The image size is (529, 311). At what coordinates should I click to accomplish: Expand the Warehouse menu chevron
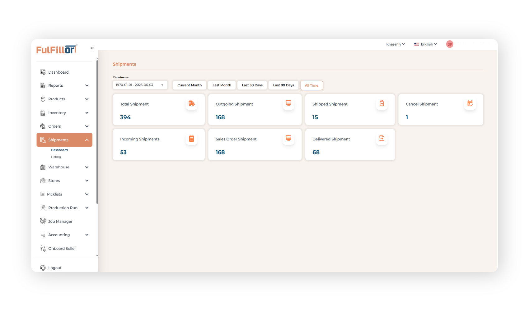click(x=87, y=167)
